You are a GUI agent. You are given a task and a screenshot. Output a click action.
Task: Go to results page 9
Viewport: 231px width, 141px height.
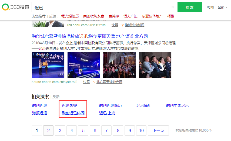(x=130, y=130)
